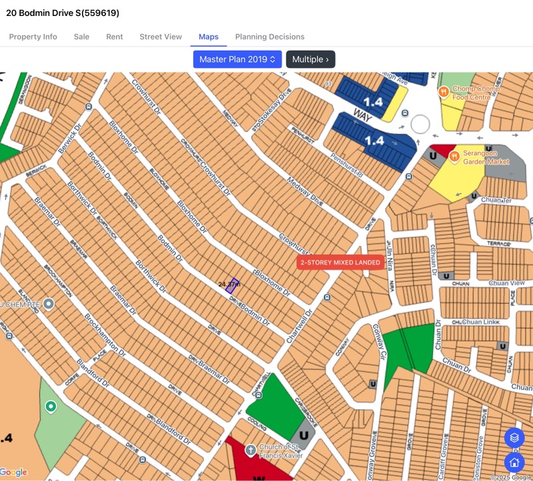Click the map layers icon button
The height and width of the screenshot is (481, 533).
pos(514,438)
